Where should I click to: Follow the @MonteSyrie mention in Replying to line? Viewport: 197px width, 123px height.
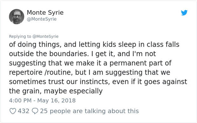pyautogui.click(x=45, y=36)
